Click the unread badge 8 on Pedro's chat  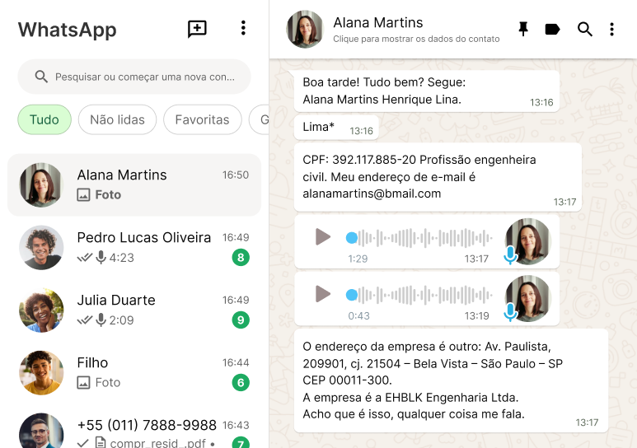point(241,258)
